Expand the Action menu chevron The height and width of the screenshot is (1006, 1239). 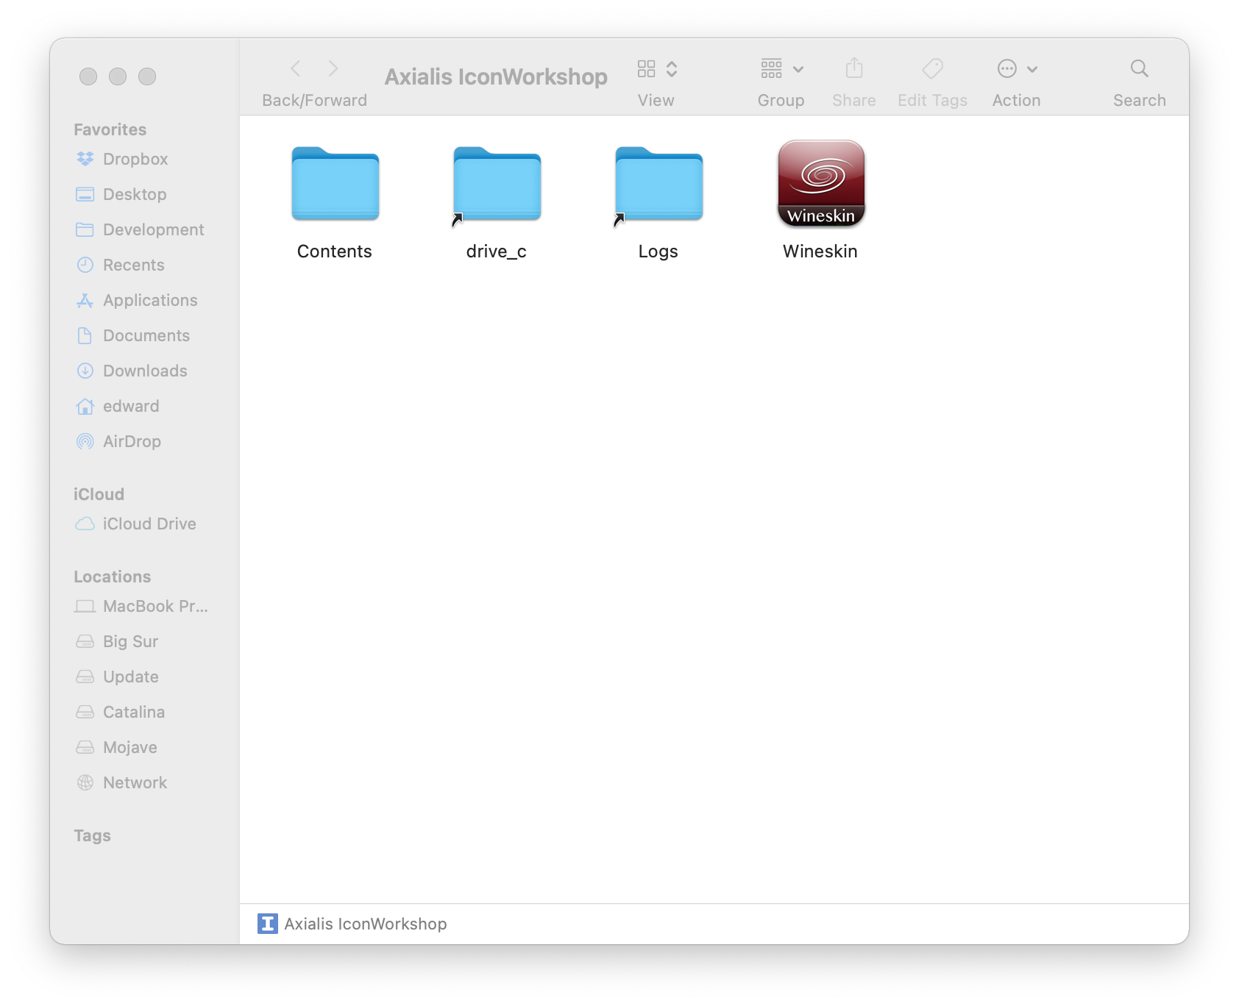pyautogui.click(x=1032, y=70)
